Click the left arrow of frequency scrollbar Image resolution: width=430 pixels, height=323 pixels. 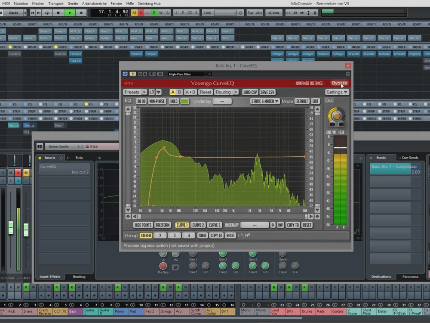[134, 217]
